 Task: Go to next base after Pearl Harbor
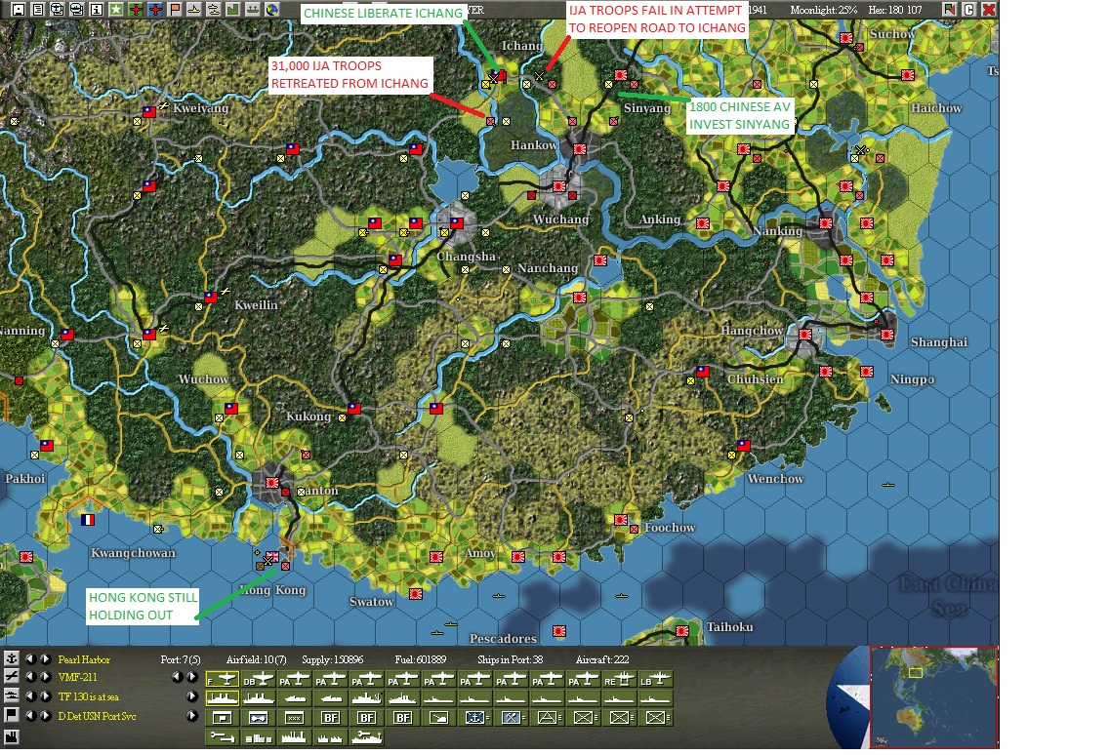(45, 658)
